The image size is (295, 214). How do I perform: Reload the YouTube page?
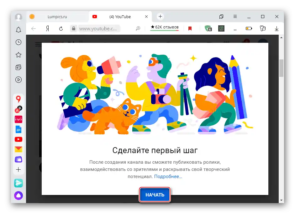[x=61, y=28]
